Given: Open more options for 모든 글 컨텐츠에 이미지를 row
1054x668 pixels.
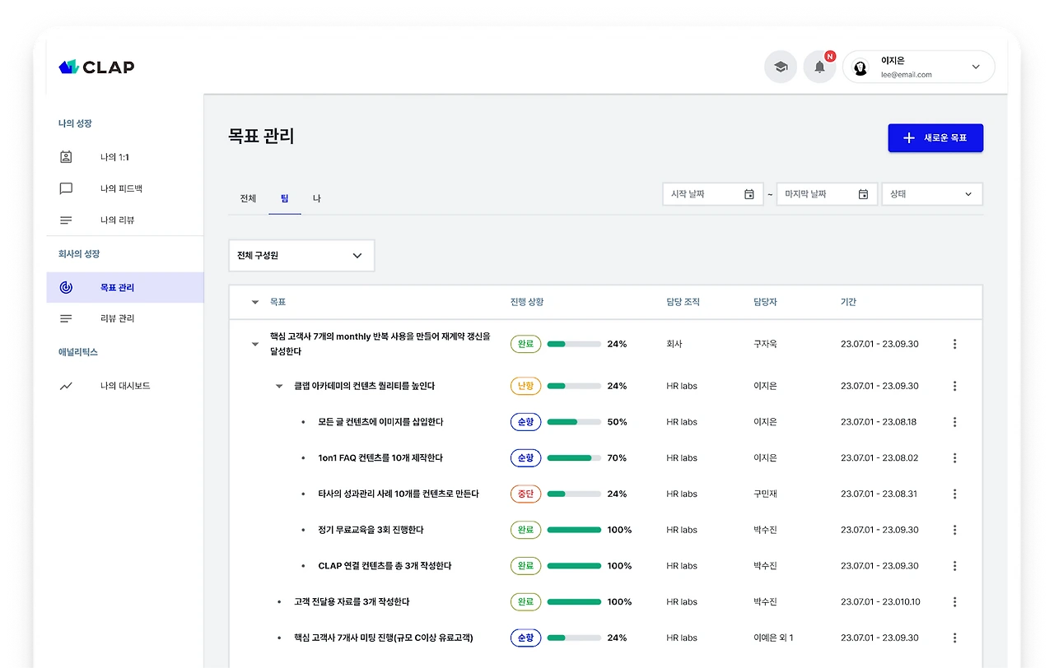Looking at the screenshot, I should pos(954,422).
